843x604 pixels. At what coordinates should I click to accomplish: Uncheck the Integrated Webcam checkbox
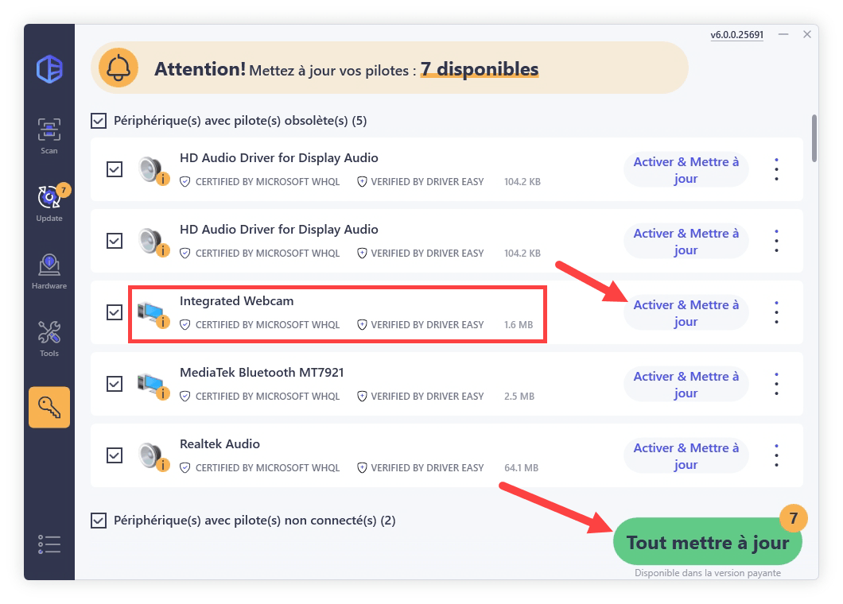click(x=115, y=312)
